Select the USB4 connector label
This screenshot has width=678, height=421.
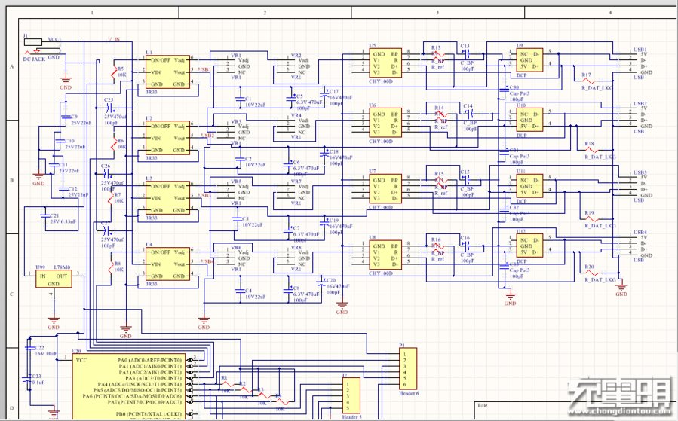pos(640,232)
